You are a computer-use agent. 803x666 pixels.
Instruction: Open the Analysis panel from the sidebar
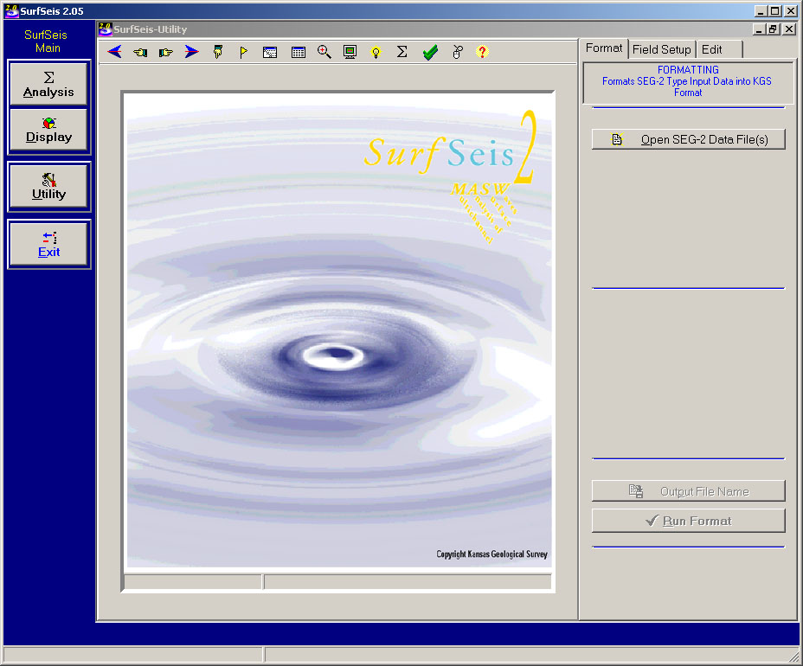[48, 83]
